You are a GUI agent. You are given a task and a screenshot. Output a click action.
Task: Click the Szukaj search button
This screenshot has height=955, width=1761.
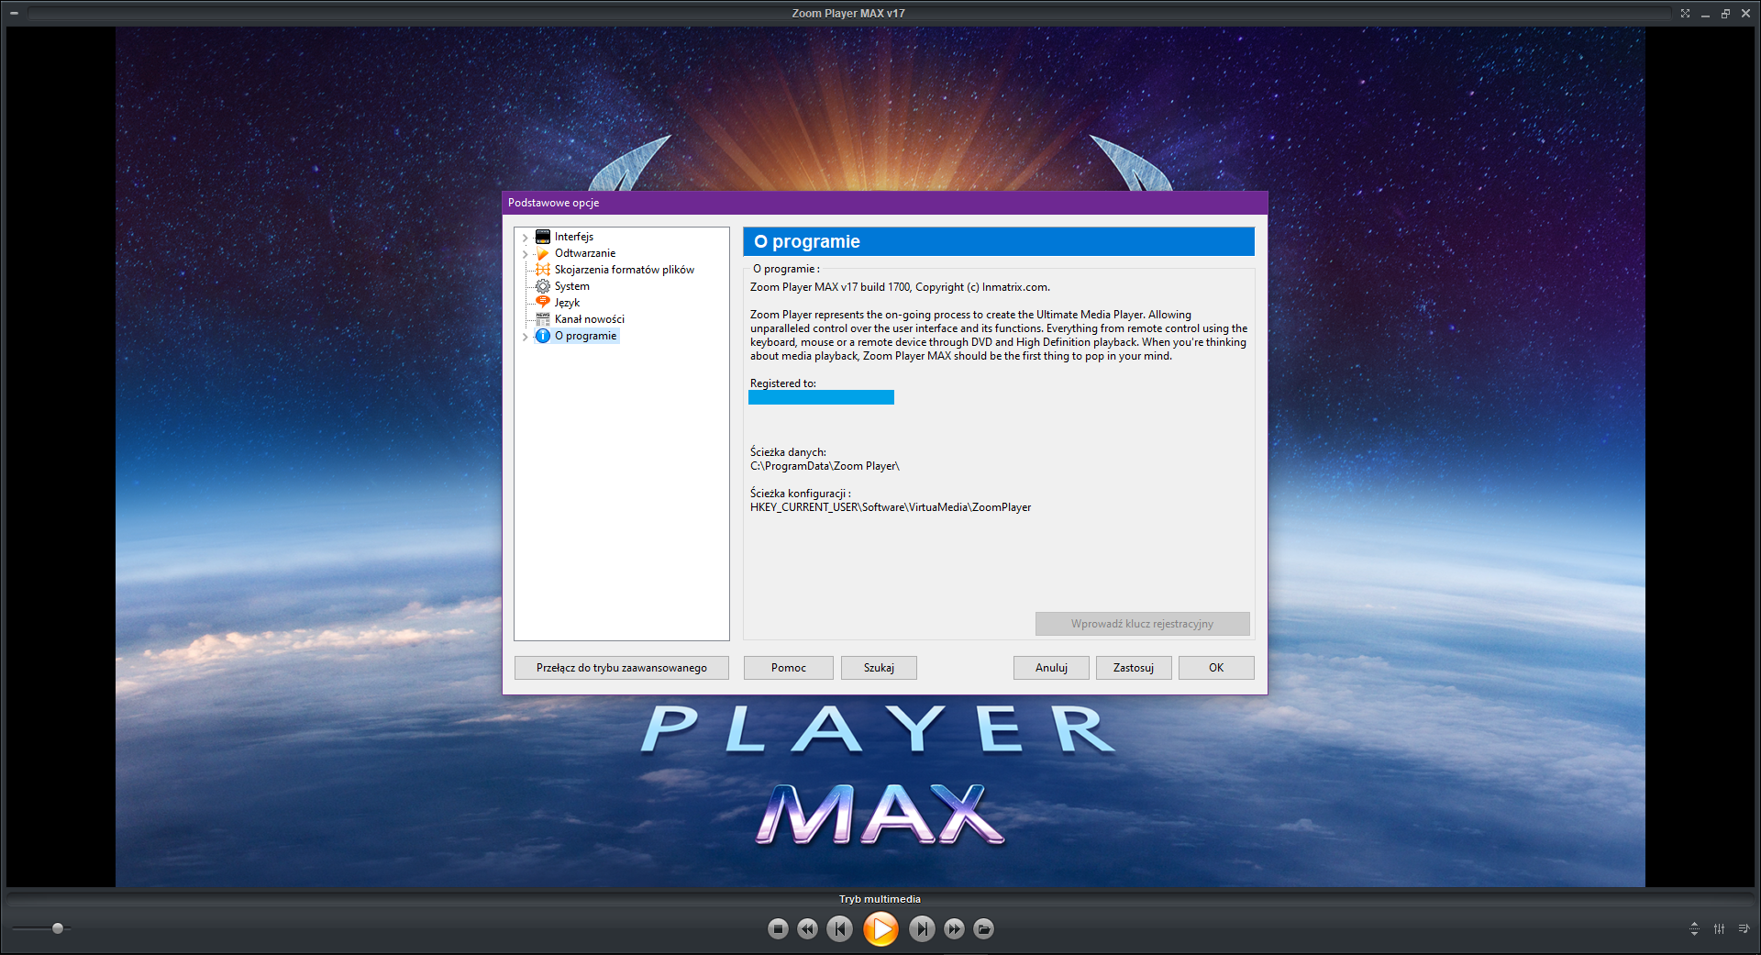[879, 668]
